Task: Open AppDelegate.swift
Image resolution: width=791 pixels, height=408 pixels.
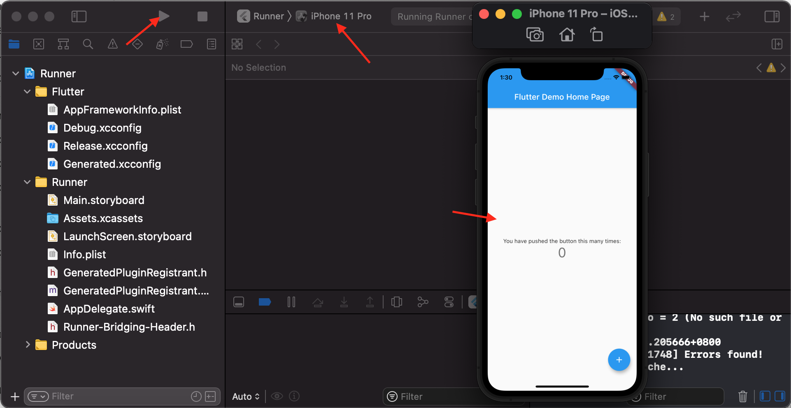Action: (x=109, y=309)
